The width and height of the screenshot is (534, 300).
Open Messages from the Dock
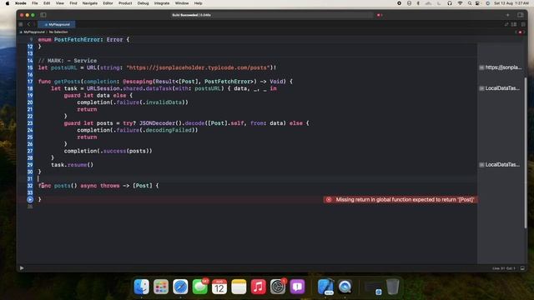tap(200, 287)
